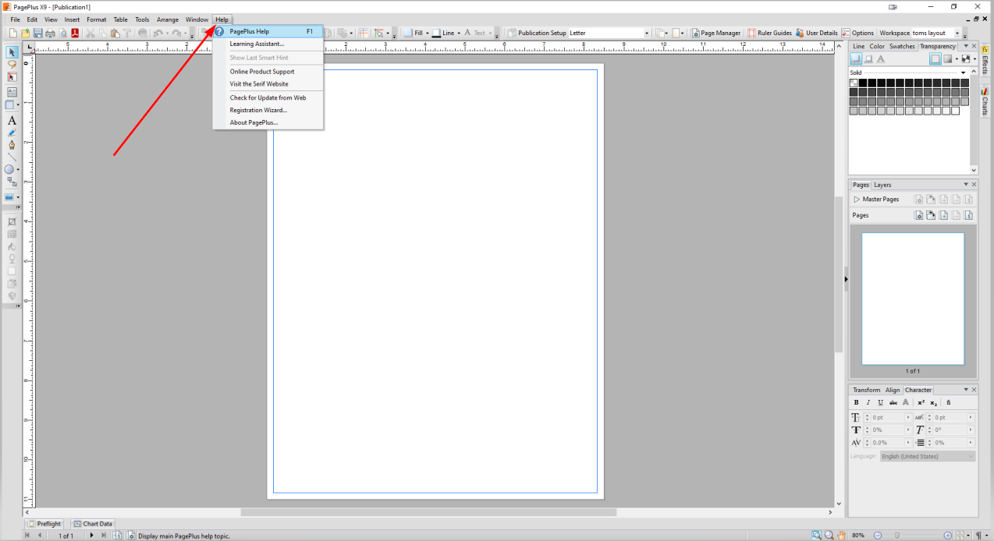994x541 pixels.
Task: Switch to the Swatches tab
Action: (x=902, y=46)
